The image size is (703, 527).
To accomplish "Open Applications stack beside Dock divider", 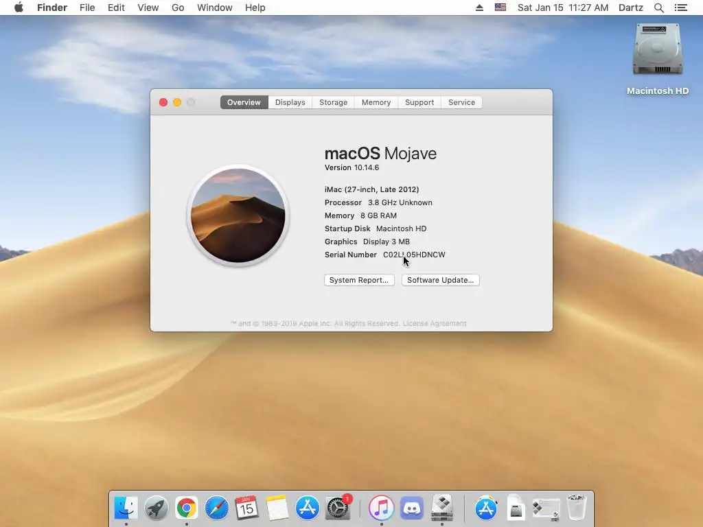I will coord(486,508).
